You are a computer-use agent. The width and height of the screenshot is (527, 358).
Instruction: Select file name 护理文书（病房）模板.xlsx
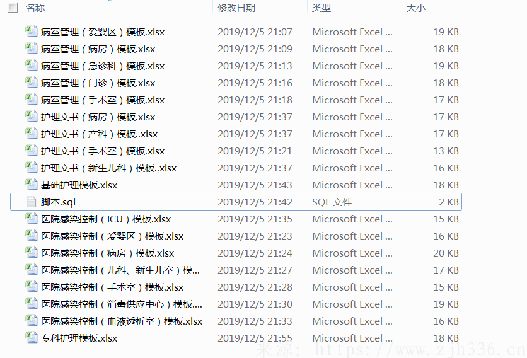coord(98,117)
